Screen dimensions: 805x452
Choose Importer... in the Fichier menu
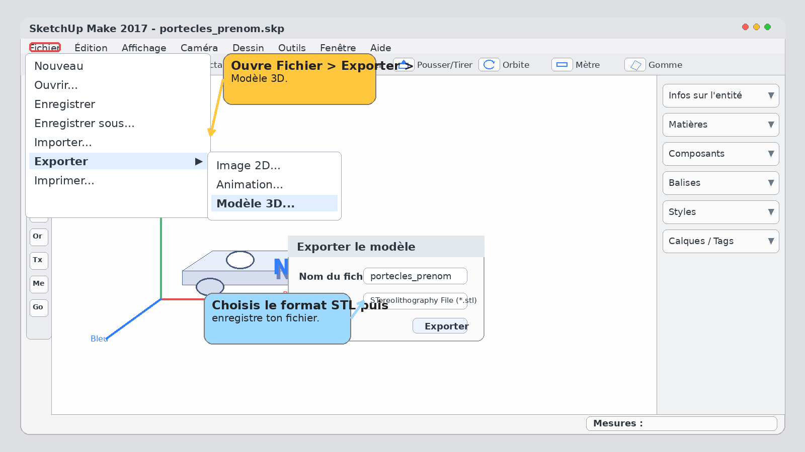pyautogui.click(x=118, y=142)
